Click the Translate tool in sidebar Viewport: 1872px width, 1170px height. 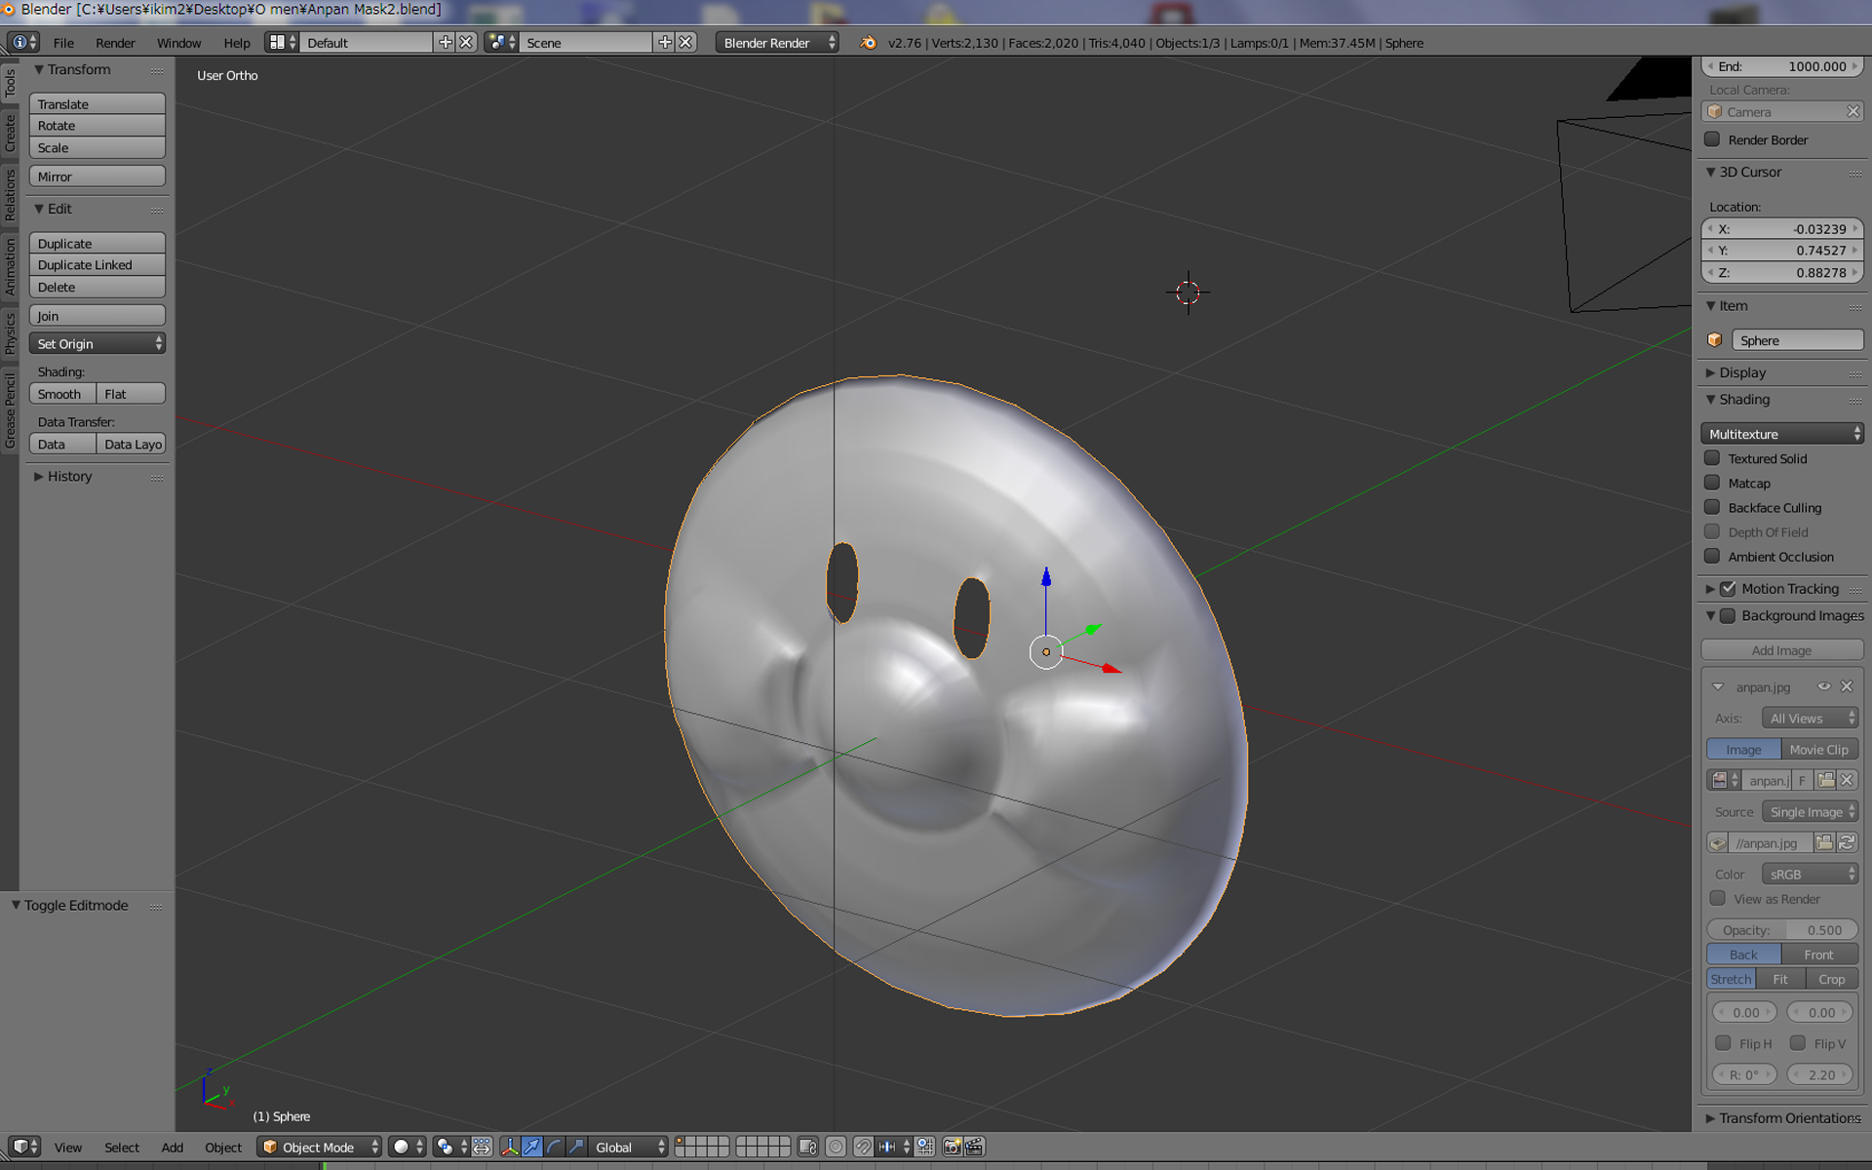point(97,103)
